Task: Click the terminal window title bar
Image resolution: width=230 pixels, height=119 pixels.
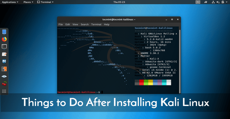Action: (119, 19)
